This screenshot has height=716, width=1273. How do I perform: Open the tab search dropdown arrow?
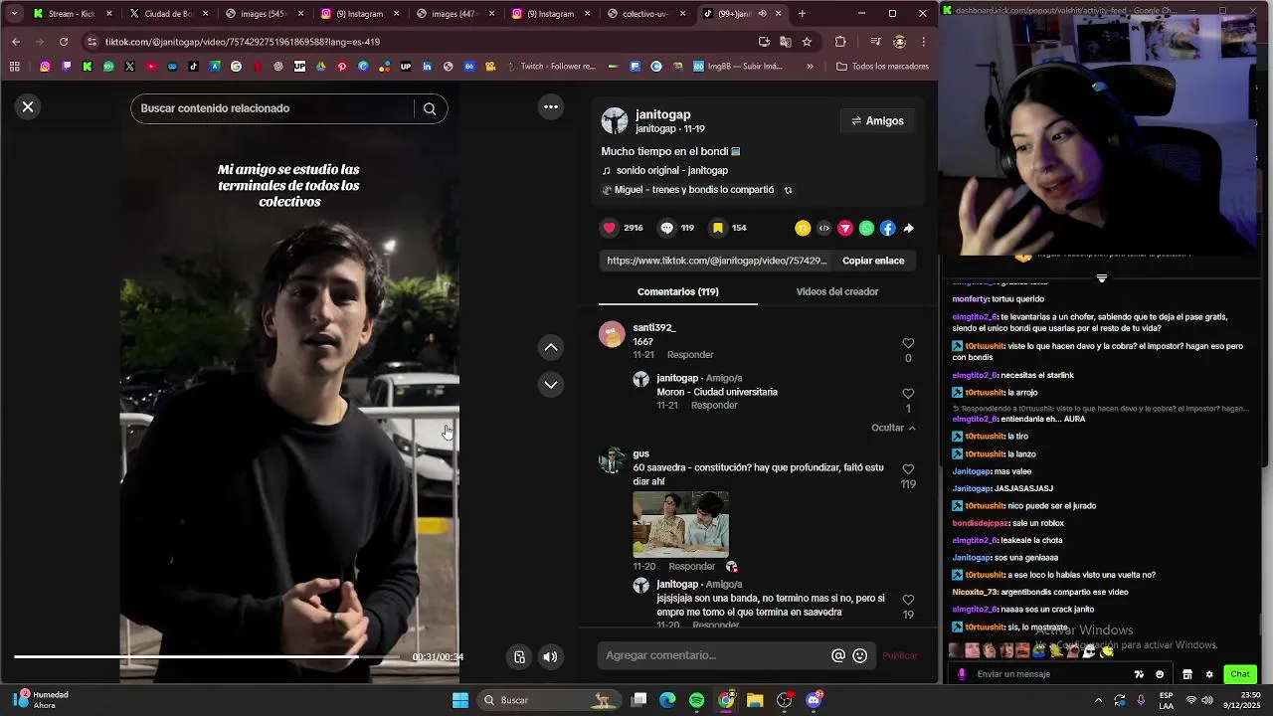(14, 14)
